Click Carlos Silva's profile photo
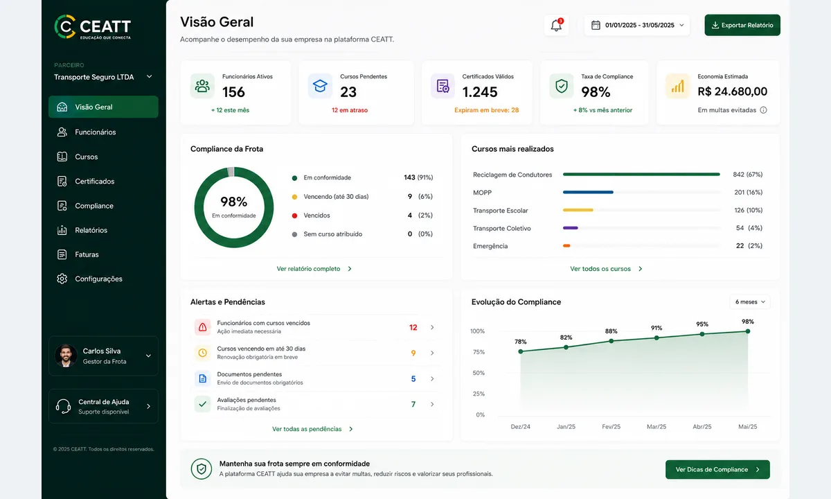Viewport: 831px width, 499px height. 66,356
